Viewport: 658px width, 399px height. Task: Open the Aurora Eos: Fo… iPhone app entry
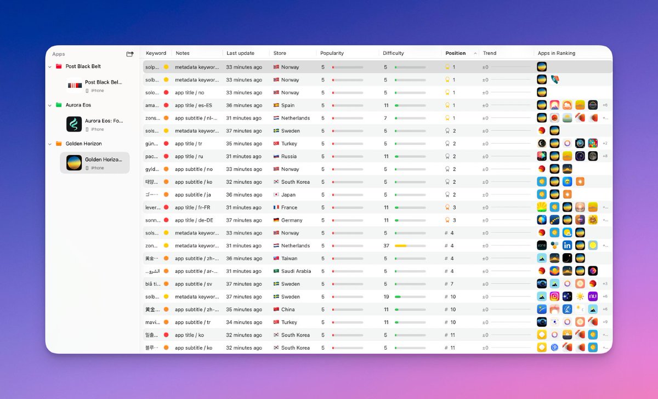coord(94,124)
